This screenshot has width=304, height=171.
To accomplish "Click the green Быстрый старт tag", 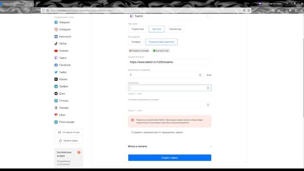I will (x=161, y=51).
